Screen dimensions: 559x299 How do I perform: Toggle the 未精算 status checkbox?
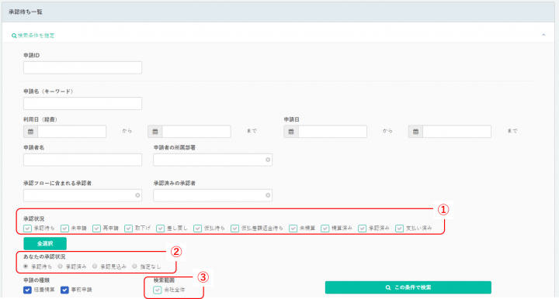293,229
